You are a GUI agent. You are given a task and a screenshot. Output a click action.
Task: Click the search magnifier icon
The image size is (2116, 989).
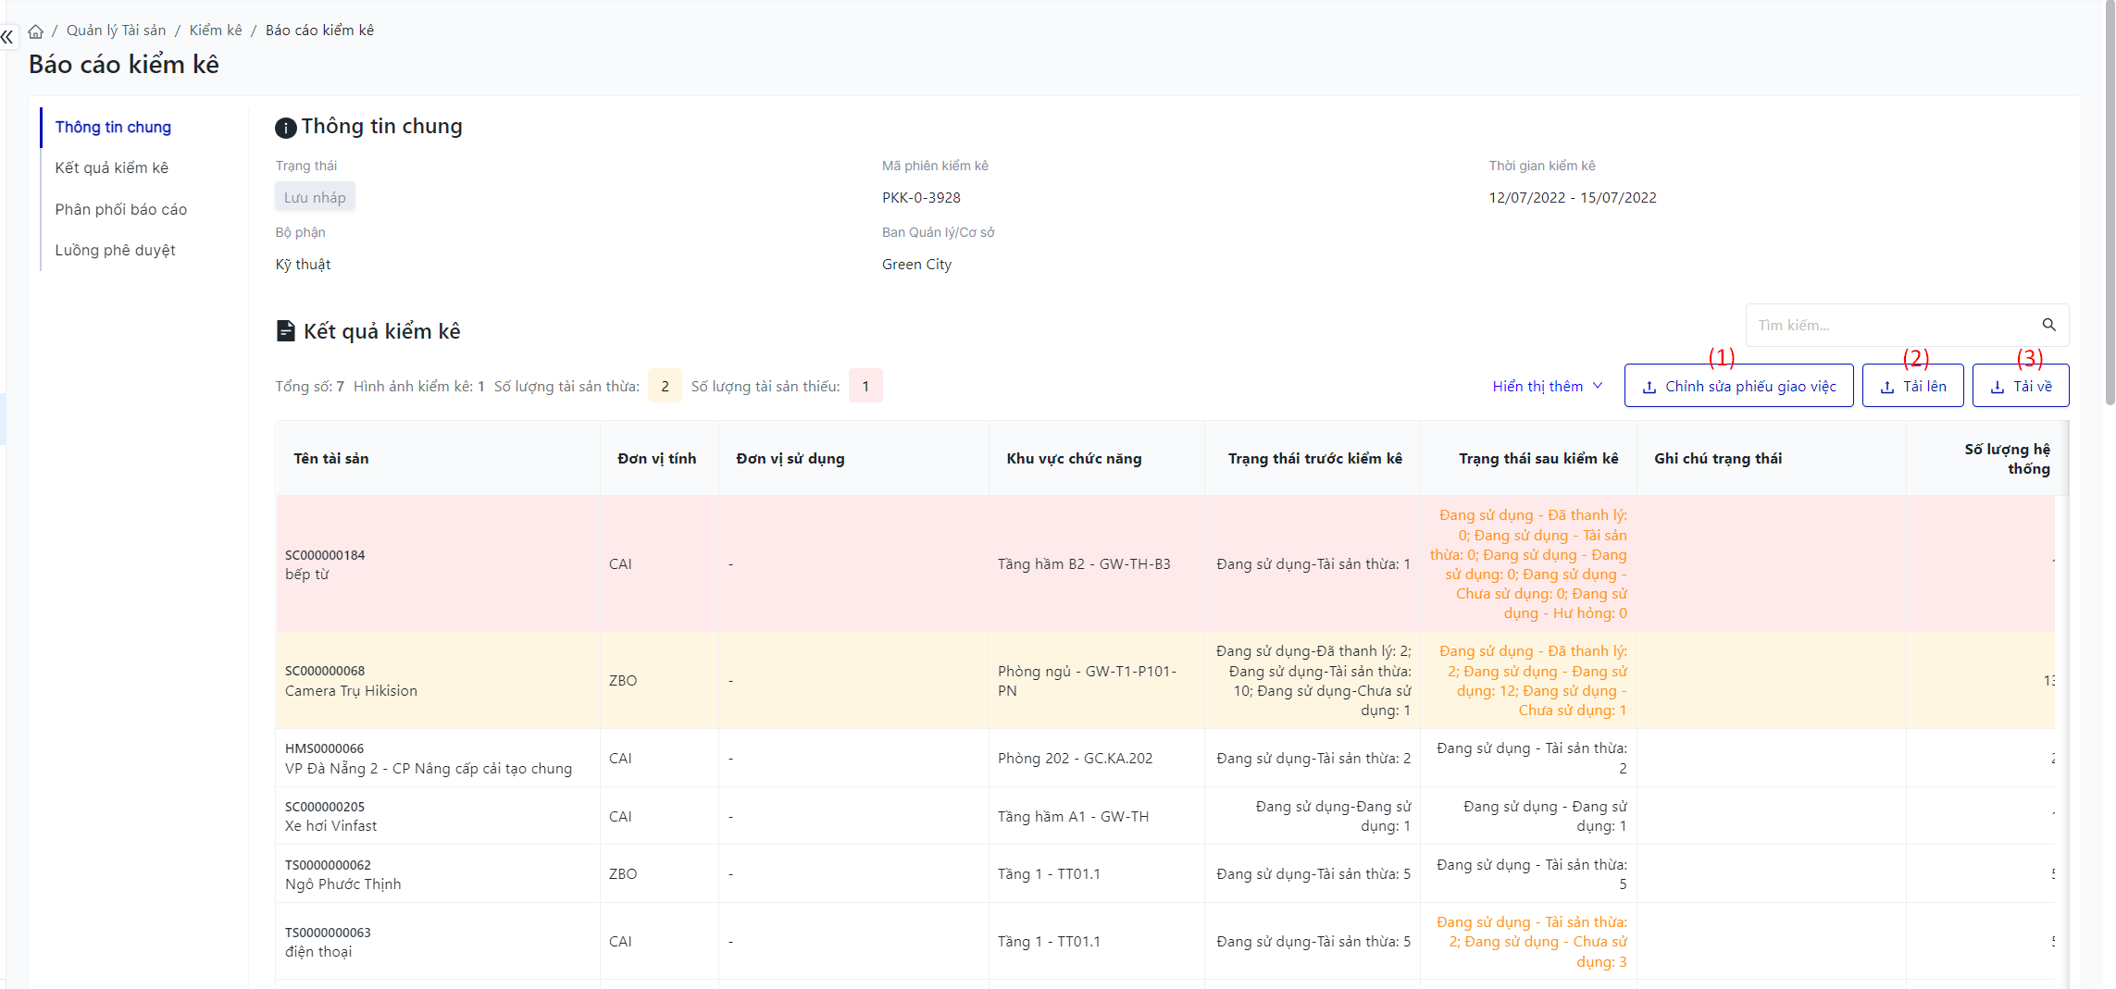(2048, 325)
